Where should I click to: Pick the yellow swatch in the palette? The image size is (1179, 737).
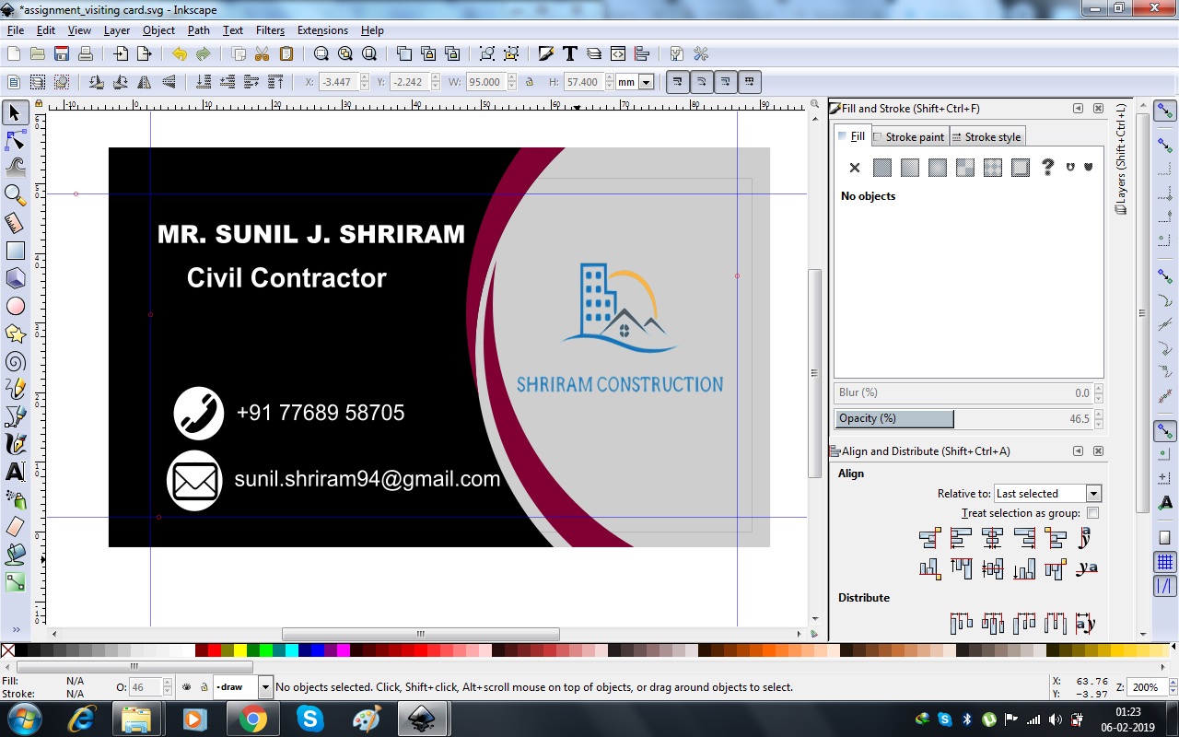(240, 650)
